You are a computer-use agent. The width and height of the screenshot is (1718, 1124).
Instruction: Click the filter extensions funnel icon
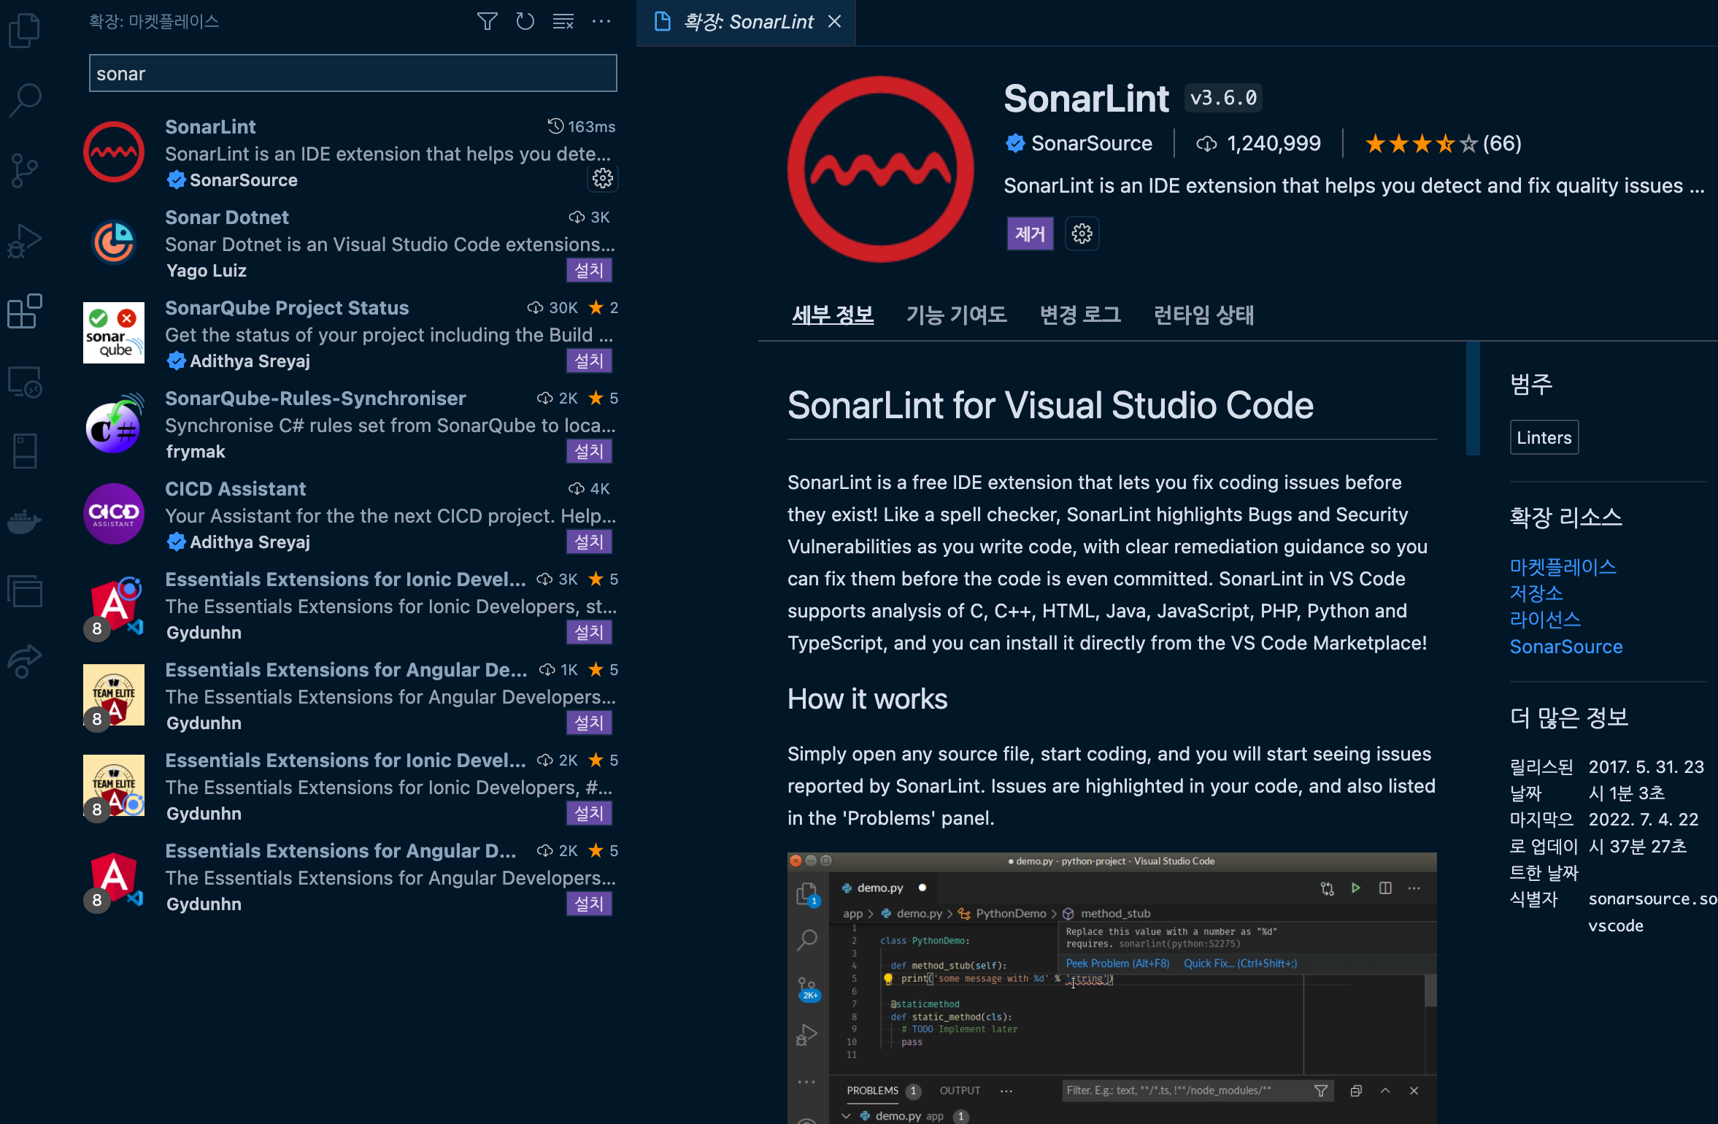487,21
